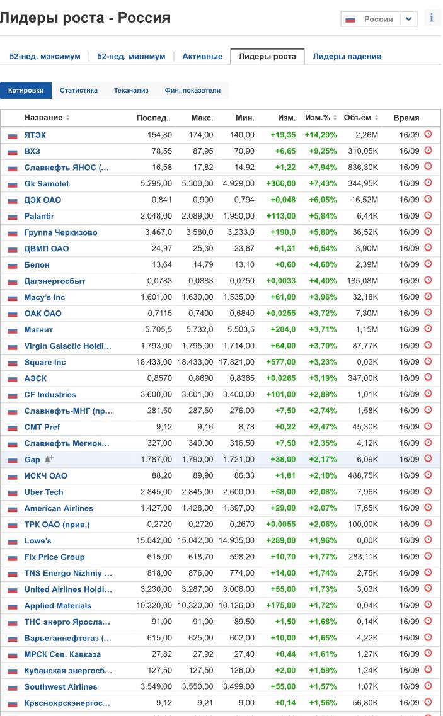The height and width of the screenshot is (716, 443).
Task: Click the flag icon beside ИСКЧ ОАО
Action: click(x=13, y=477)
